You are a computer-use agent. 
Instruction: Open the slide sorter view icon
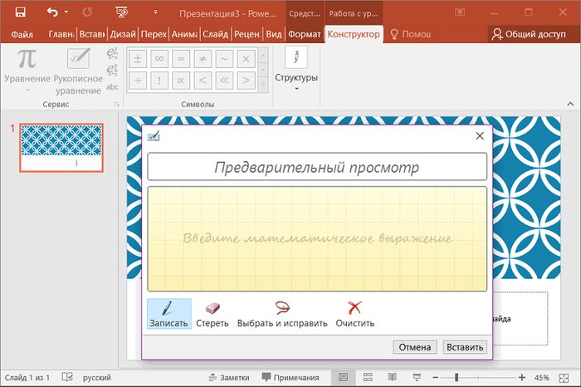click(x=369, y=377)
